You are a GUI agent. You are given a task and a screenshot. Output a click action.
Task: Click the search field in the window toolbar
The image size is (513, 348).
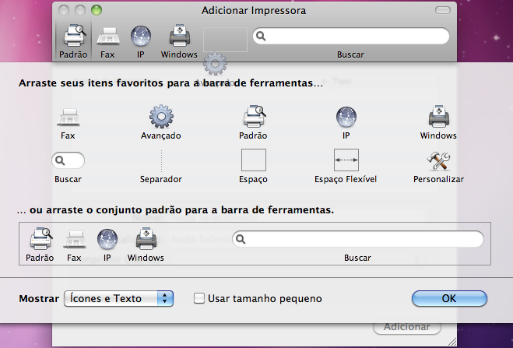tap(351, 36)
